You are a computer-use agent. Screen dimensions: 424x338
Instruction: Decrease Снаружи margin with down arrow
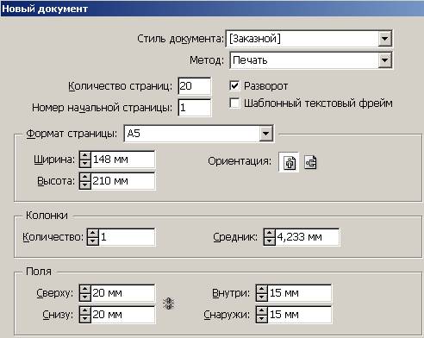261,318
